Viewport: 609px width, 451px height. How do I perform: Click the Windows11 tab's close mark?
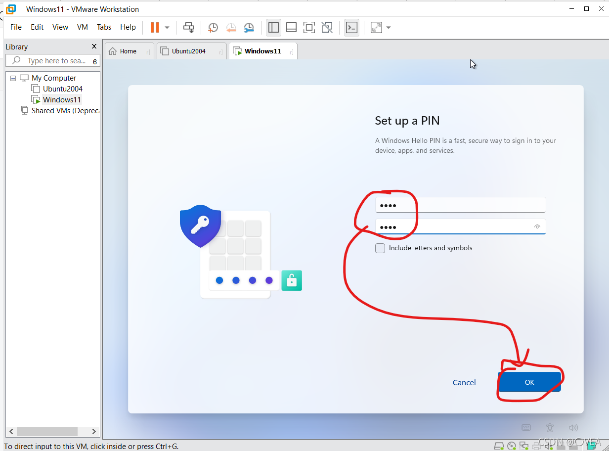pyautogui.click(x=291, y=51)
